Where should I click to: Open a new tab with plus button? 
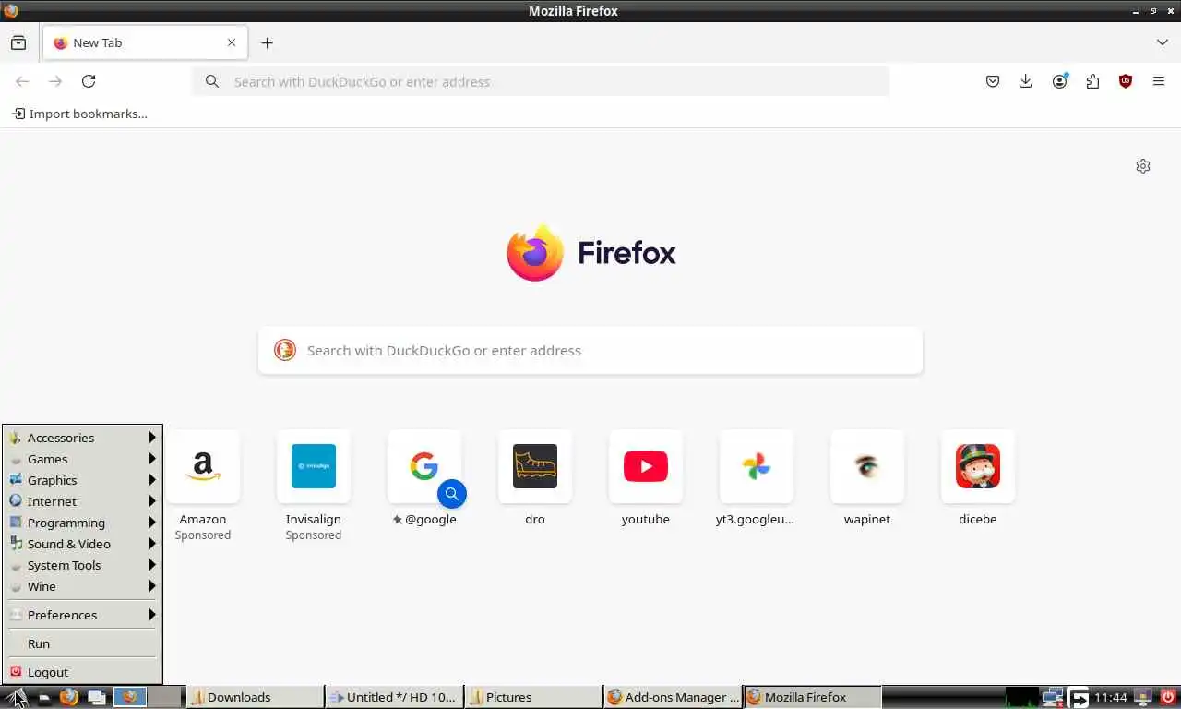pyautogui.click(x=267, y=42)
